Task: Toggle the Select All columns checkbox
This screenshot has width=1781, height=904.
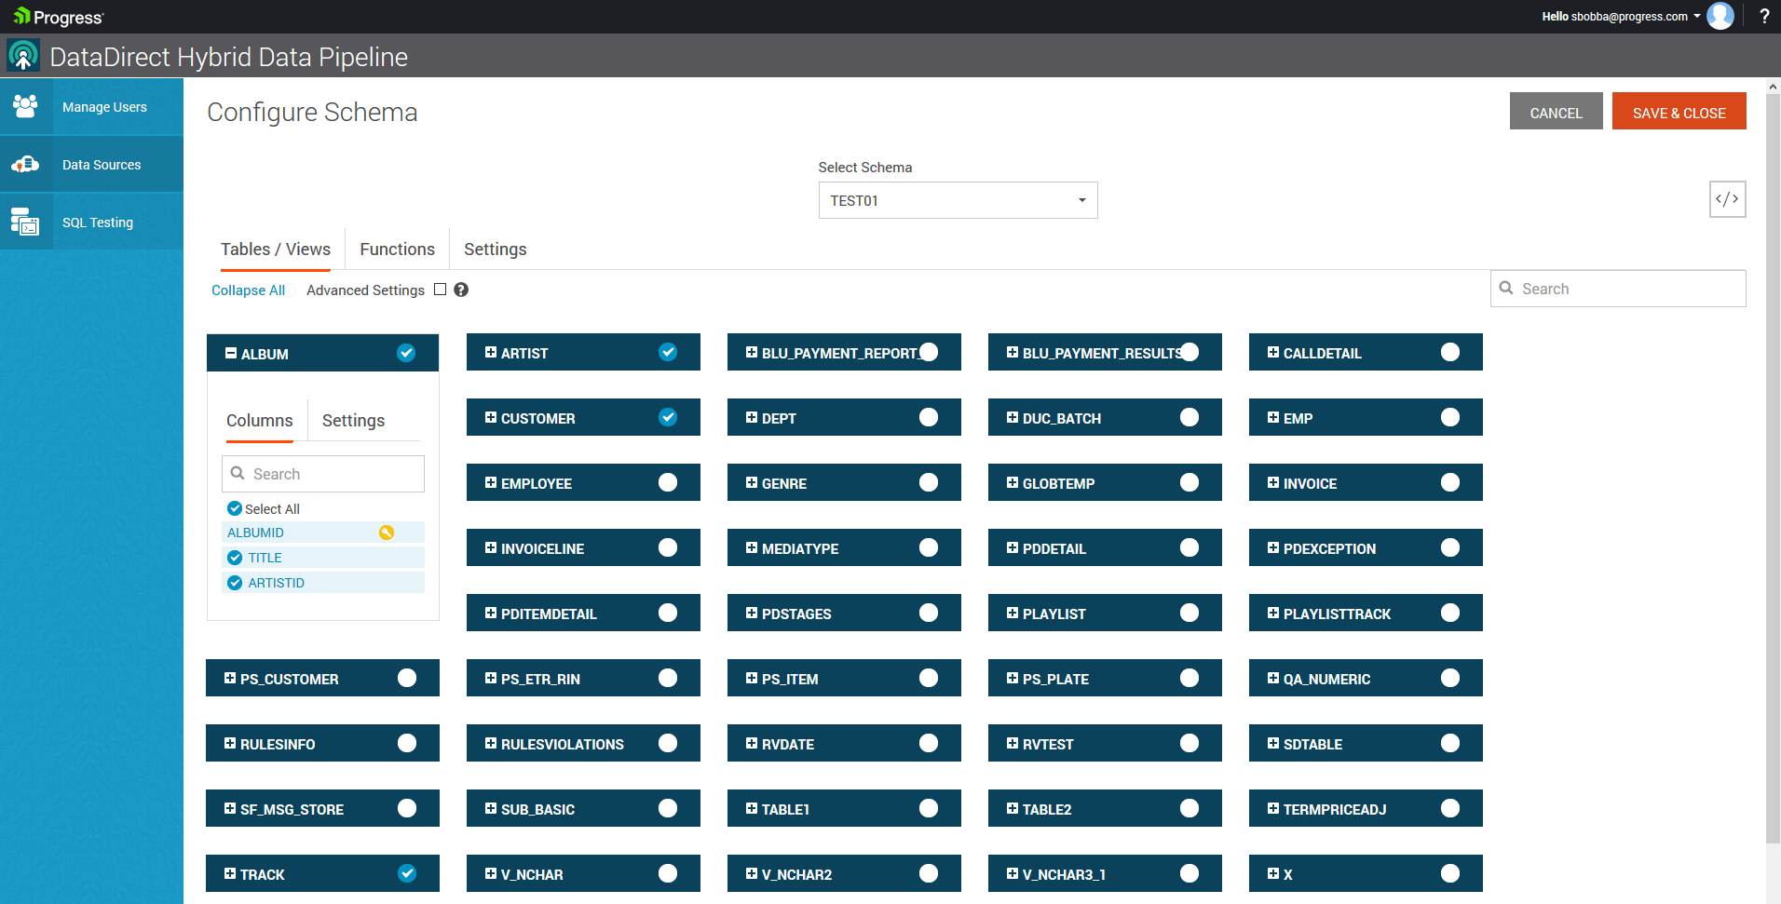Action: (x=235, y=508)
